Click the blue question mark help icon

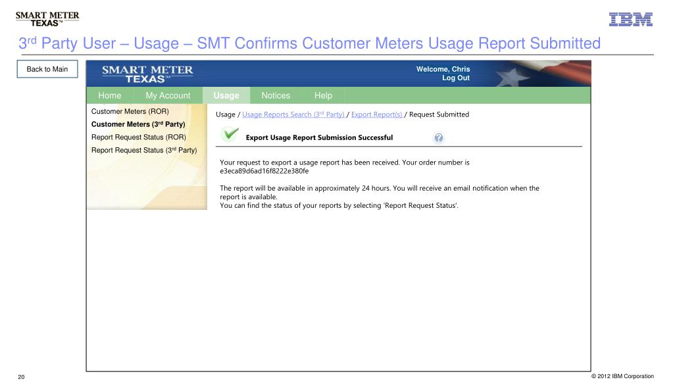coord(438,137)
